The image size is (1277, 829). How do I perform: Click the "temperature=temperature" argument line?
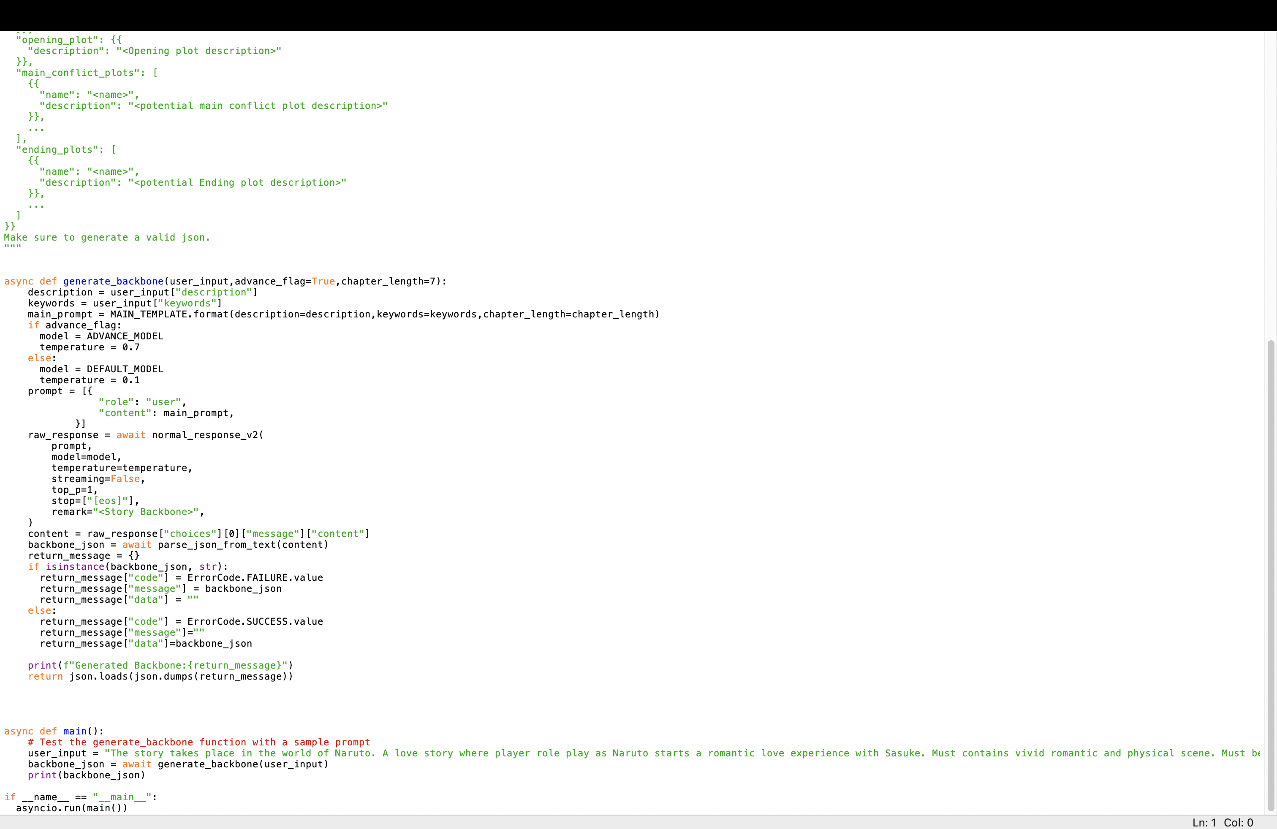tap(122, 468)
